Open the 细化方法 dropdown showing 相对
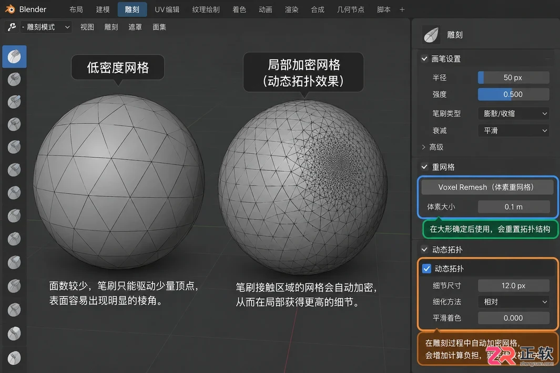The height and width of the screenshot is (373, 560). point(514,302)
